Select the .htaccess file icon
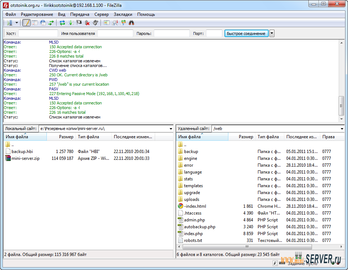The image size is (348, 270). 180,213
